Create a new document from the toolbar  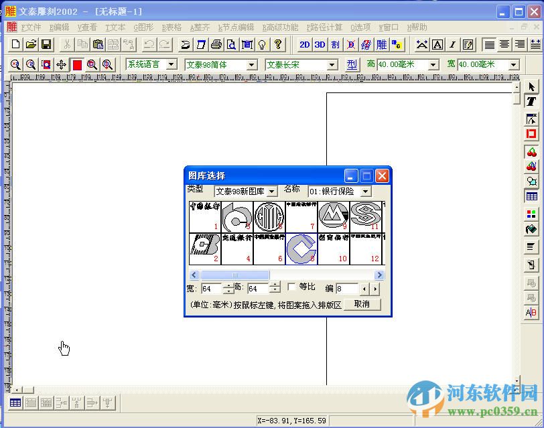point(15,44)
